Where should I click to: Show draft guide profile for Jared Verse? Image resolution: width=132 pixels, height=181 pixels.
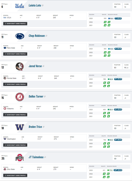click(x=15, y=84)
